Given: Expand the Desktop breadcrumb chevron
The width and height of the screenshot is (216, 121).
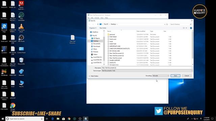Looking at the screenshot, I should (117, 24).
